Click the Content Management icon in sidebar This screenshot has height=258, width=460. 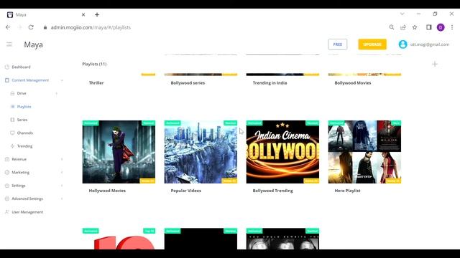click(x=7, y=80)
